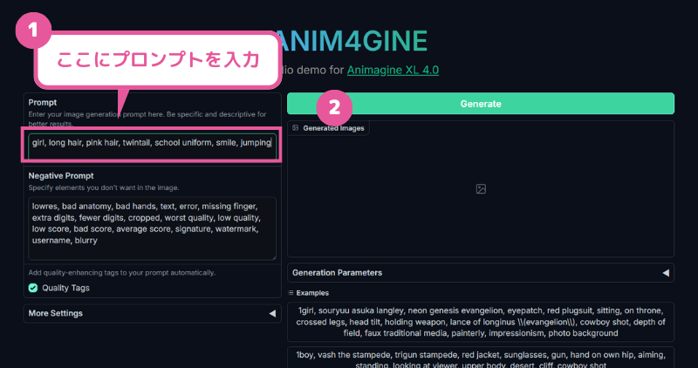The width and height of the screenshot is (698, 368).
Task: Click the Prompt heading label
Action: tap(43, 102)
